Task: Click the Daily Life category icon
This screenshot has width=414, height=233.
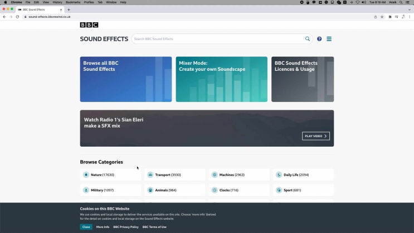Action: tap(279, 174)
